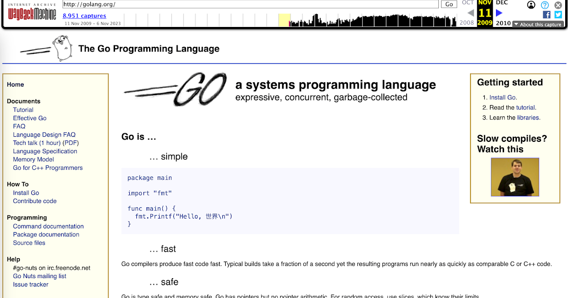Select DEC month in the capture calendar
Viewport: 568px width, 298px height.
502,3
